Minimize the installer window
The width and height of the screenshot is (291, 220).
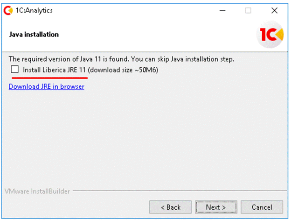pyautogui.click(x=222, y=10)
